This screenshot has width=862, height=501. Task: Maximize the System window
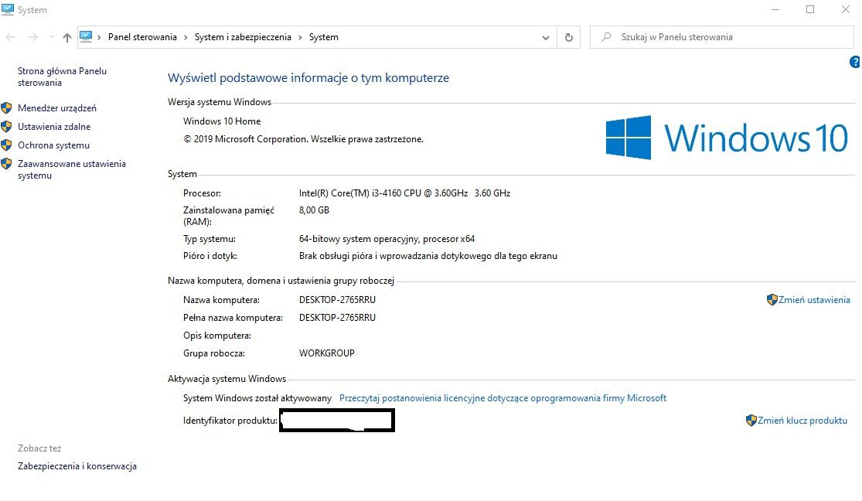[x=810, y=9]
